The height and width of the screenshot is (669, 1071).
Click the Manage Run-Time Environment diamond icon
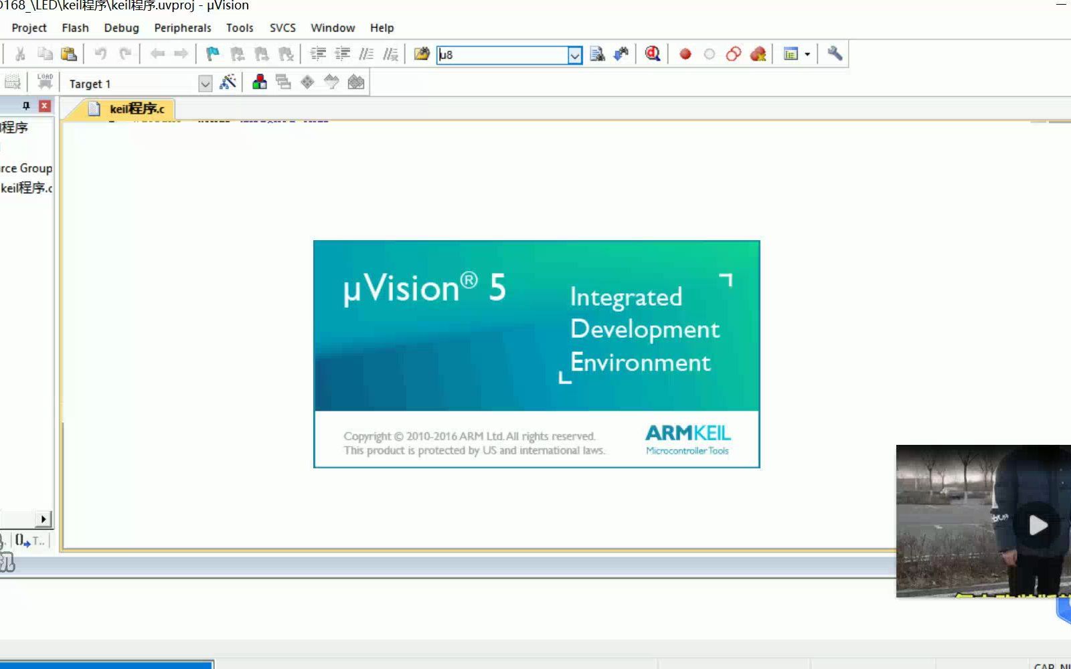click(308, 82)
